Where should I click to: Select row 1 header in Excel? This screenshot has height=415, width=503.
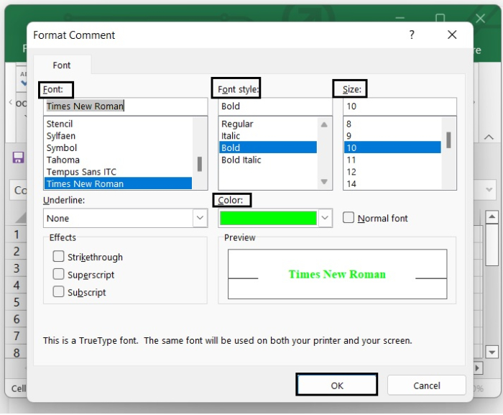16,234
